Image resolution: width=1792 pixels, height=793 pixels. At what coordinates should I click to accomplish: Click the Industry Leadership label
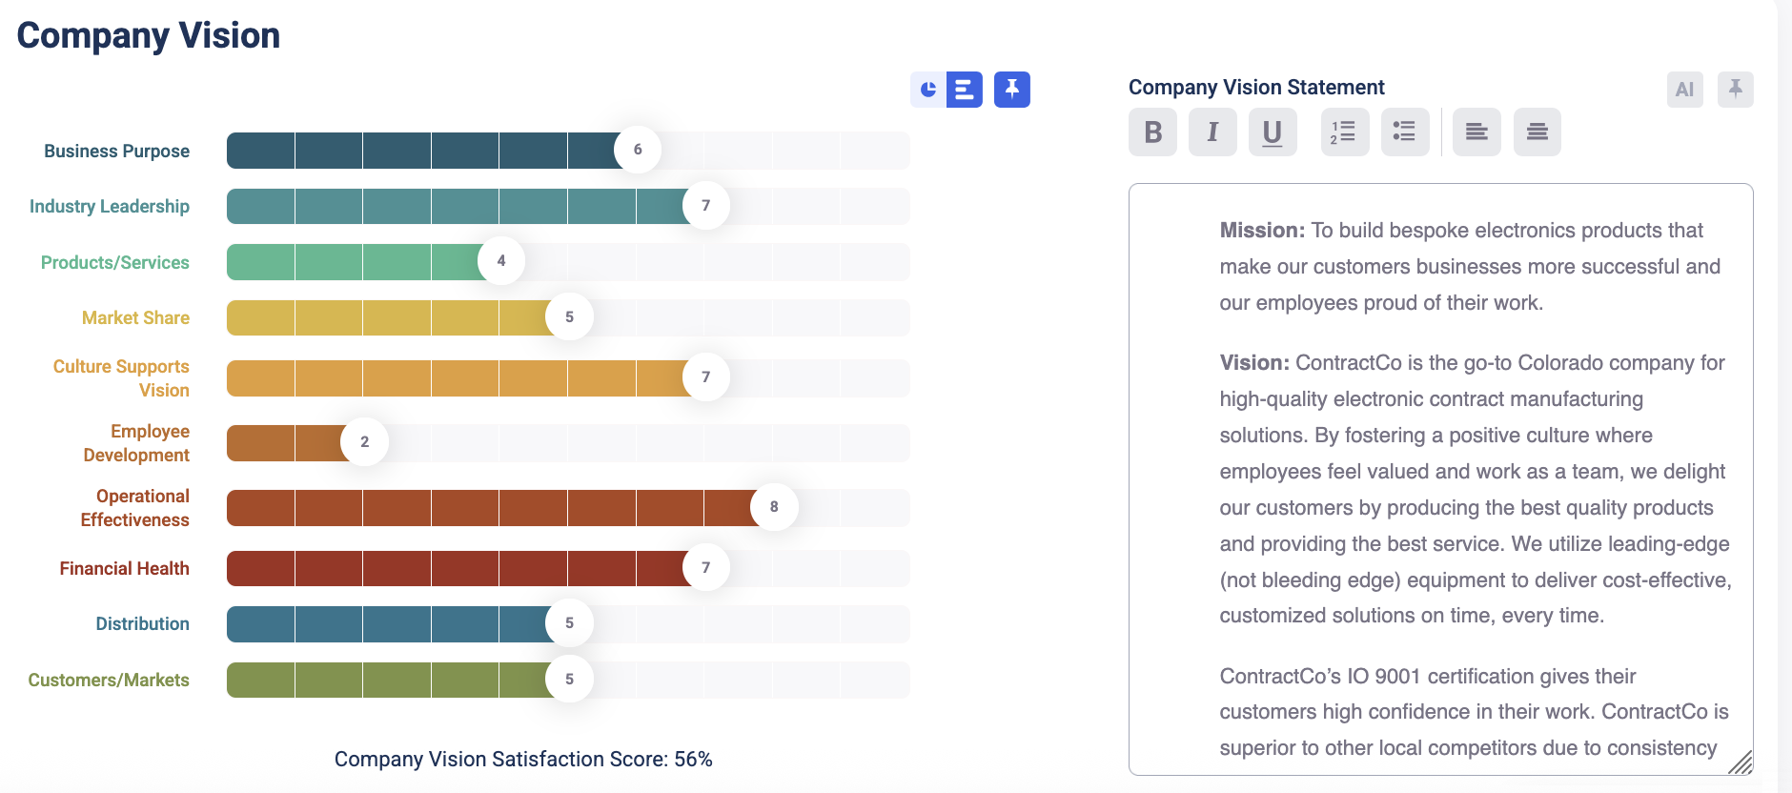(110, 207)
